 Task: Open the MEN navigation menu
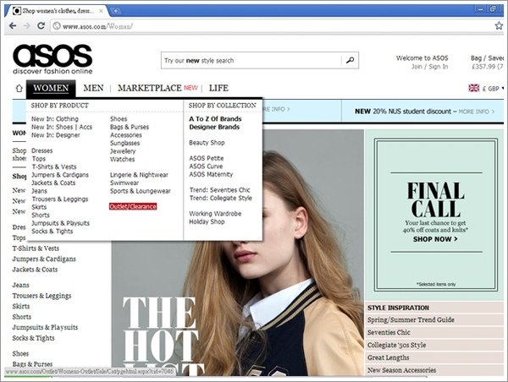93,88
